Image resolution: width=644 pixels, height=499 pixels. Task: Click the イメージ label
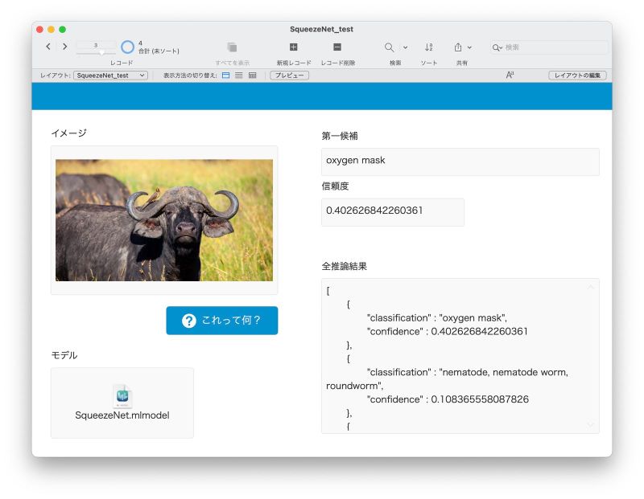(69, 133)
